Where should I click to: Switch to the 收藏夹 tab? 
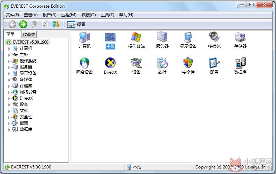[x=29, y=35]
